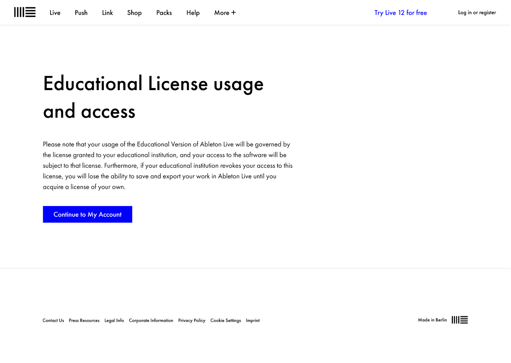Click the Imprint footer link

[253, 321]
